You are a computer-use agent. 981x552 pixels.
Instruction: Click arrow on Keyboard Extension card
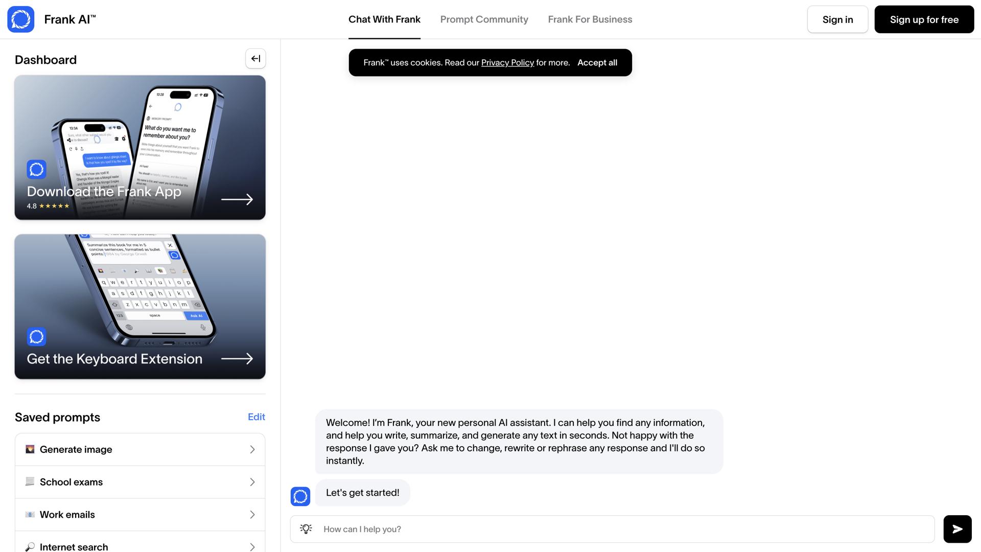click(x=237, y=359)
